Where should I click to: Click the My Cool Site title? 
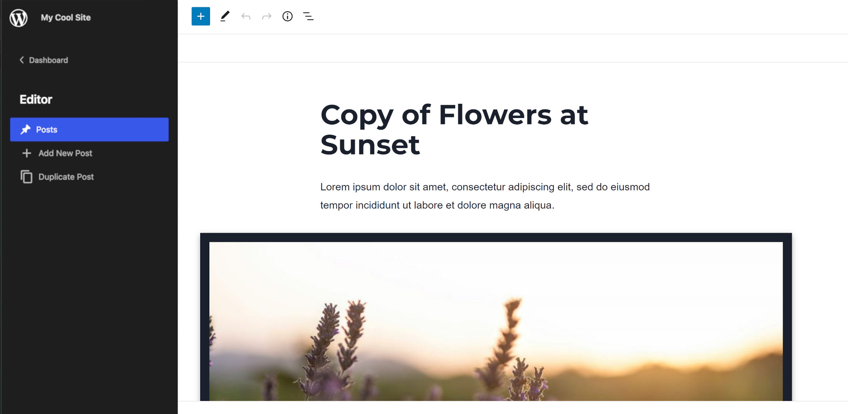[66, 17]
